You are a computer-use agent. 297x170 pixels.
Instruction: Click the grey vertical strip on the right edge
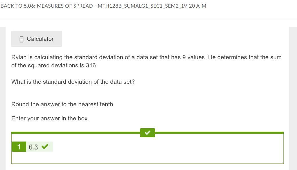[293, 99]
